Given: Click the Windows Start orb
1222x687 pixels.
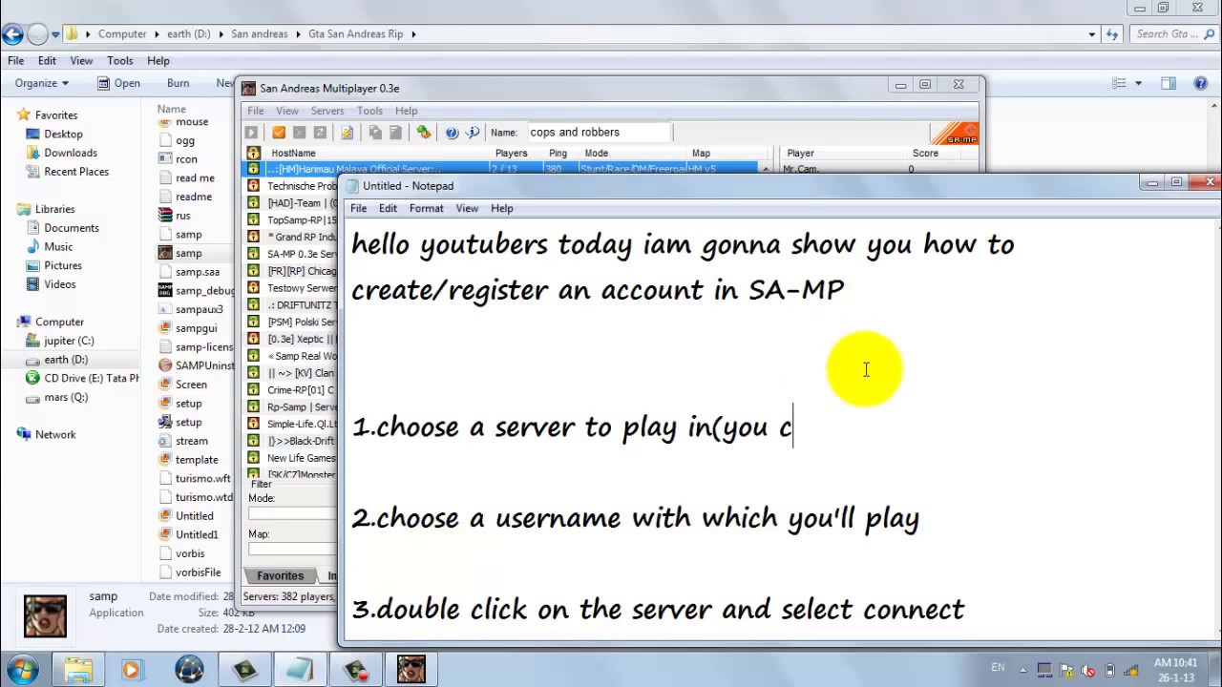Looking at the screenshot, I should [23, 669].
